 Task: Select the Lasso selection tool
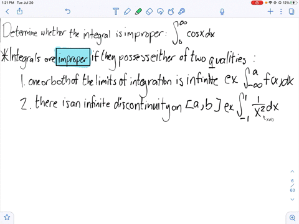tap(160, 11)
